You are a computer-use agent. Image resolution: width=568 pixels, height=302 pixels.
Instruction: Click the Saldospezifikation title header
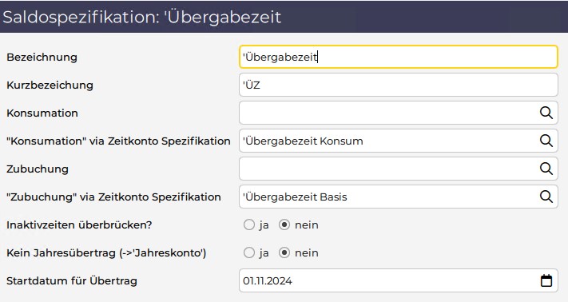click(x=142, y=17)
